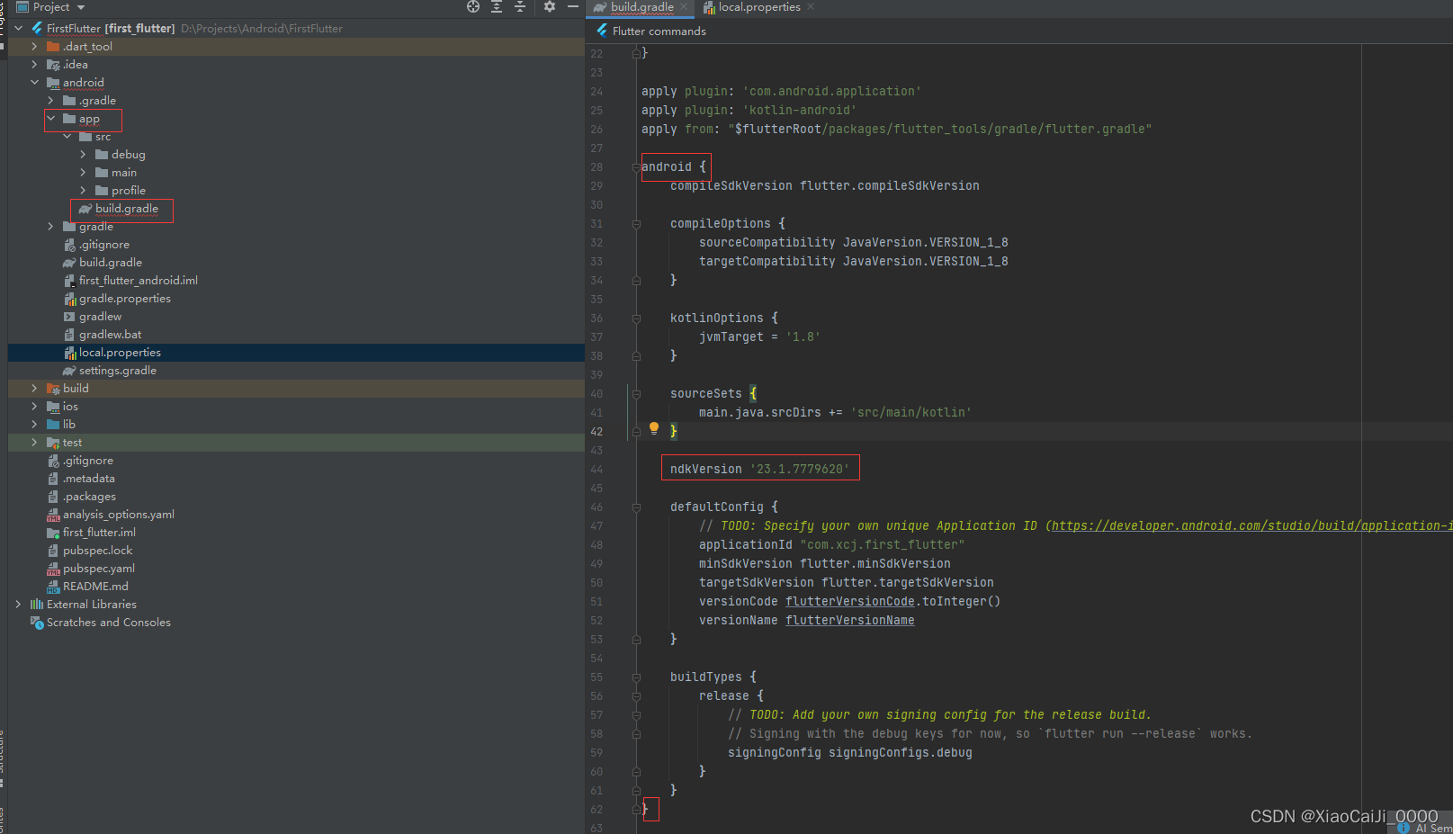Expand the .gradle folder under android

click(x=50, y=101)
